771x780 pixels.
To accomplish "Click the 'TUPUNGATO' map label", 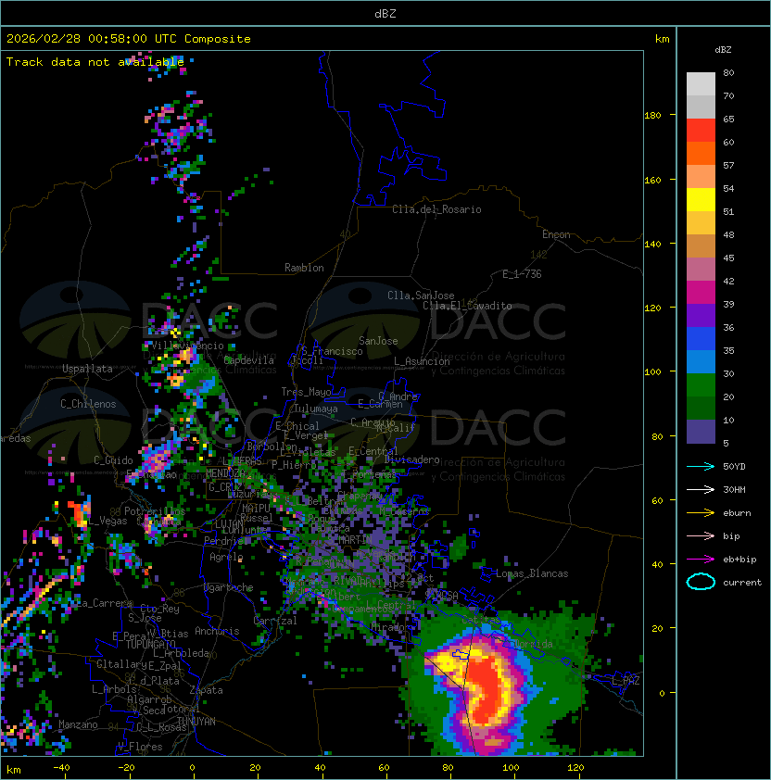I will 150,645.
